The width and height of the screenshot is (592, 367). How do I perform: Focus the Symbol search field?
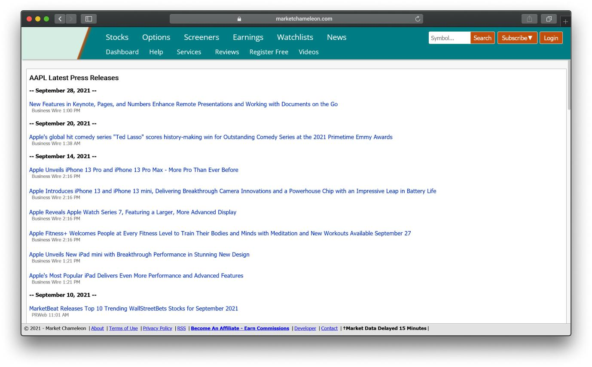(449, 38)
